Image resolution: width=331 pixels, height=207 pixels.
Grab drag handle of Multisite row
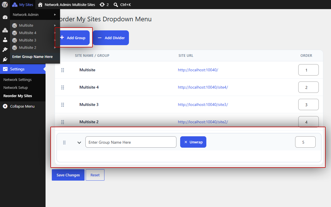tap(63, 70)
